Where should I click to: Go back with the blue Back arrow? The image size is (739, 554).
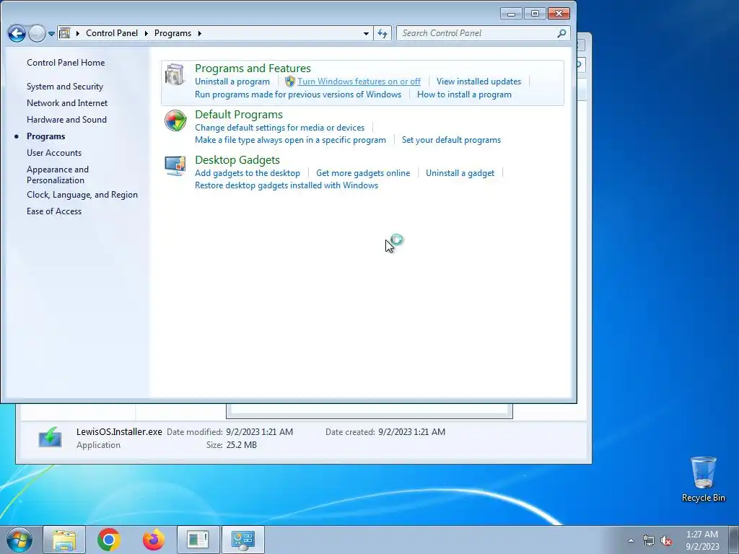click(x=17, y=33)
